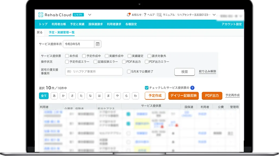Image resolution: width=279 pixels, height=156 pixels.
Task: Click the 予定再作成 link
Action: (x=233, y=95)
